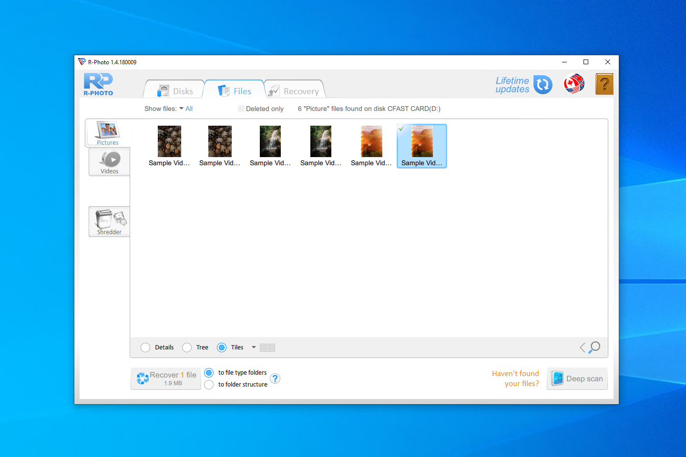
Task: Click the language flags globe icon
Action: [x=574, y=84]
